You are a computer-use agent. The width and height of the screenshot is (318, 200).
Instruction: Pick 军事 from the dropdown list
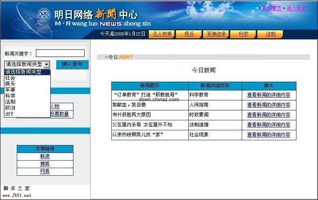pos(27,90)
